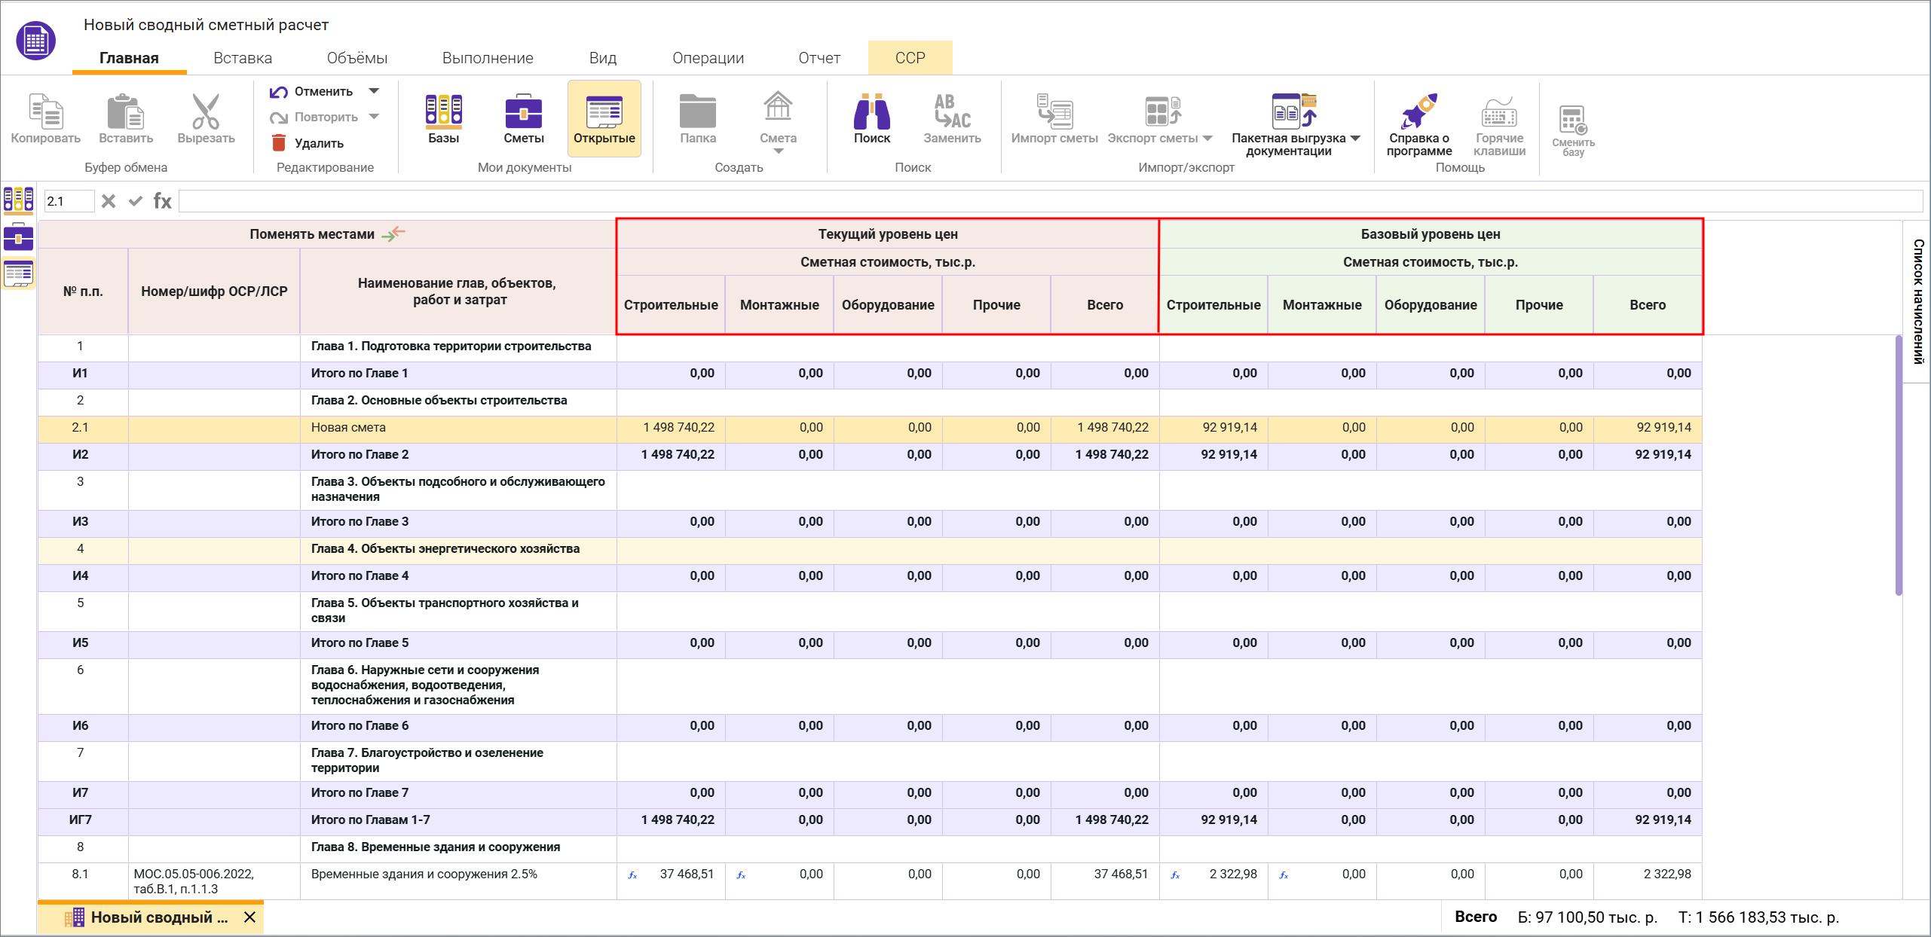Open the ССР ribbon tab

(910, 58)
